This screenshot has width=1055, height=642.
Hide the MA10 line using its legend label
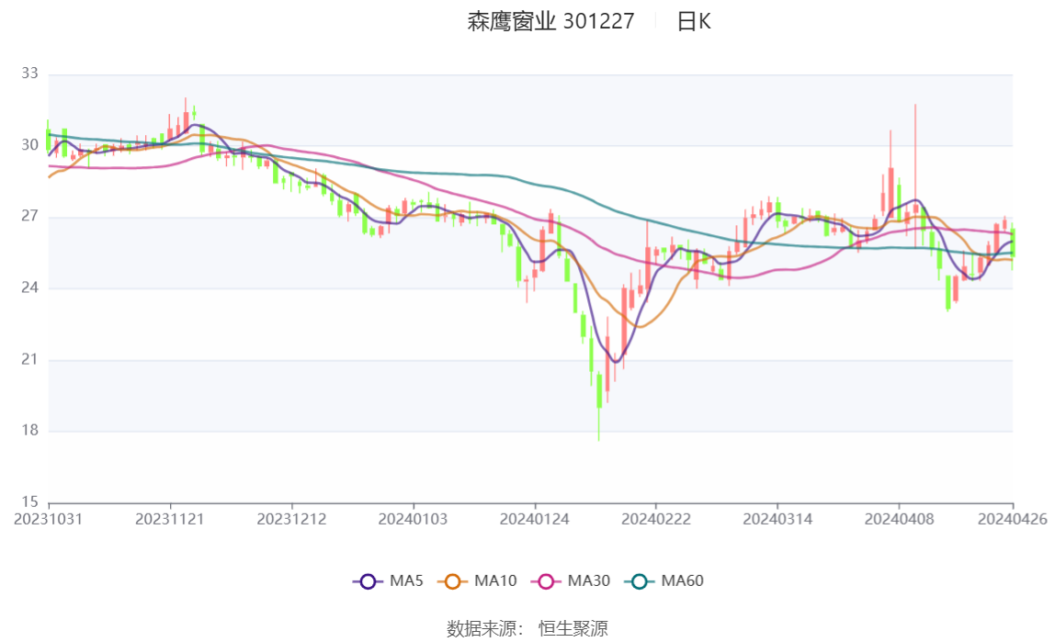[x=495, y=581]
